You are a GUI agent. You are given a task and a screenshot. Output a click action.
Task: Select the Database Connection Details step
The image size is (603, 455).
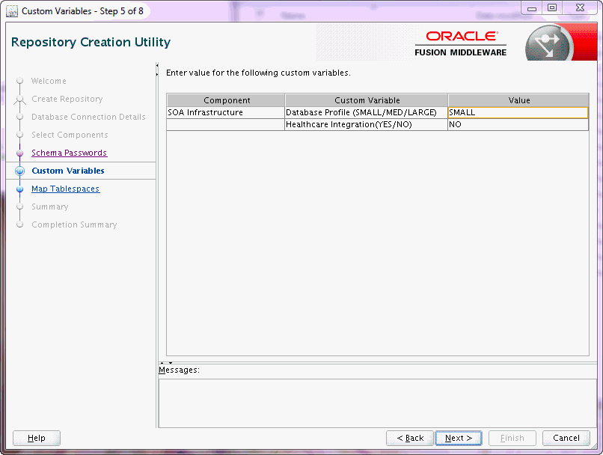[88, 117]
